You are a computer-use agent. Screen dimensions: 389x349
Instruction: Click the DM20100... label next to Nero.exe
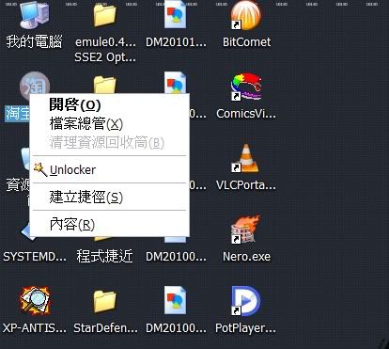pos(176,257)
